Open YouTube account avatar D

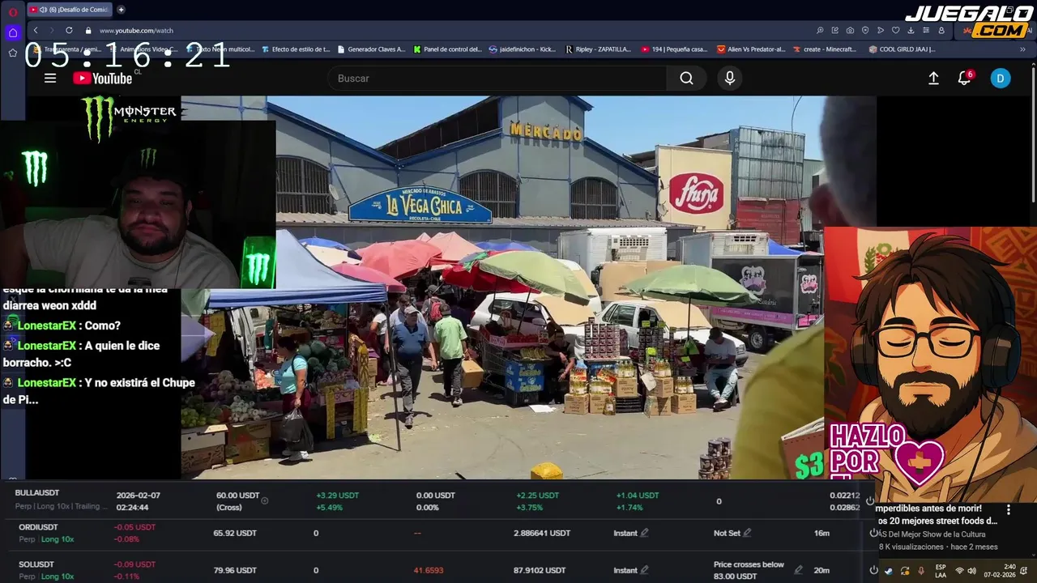(x=1001, y=78)
